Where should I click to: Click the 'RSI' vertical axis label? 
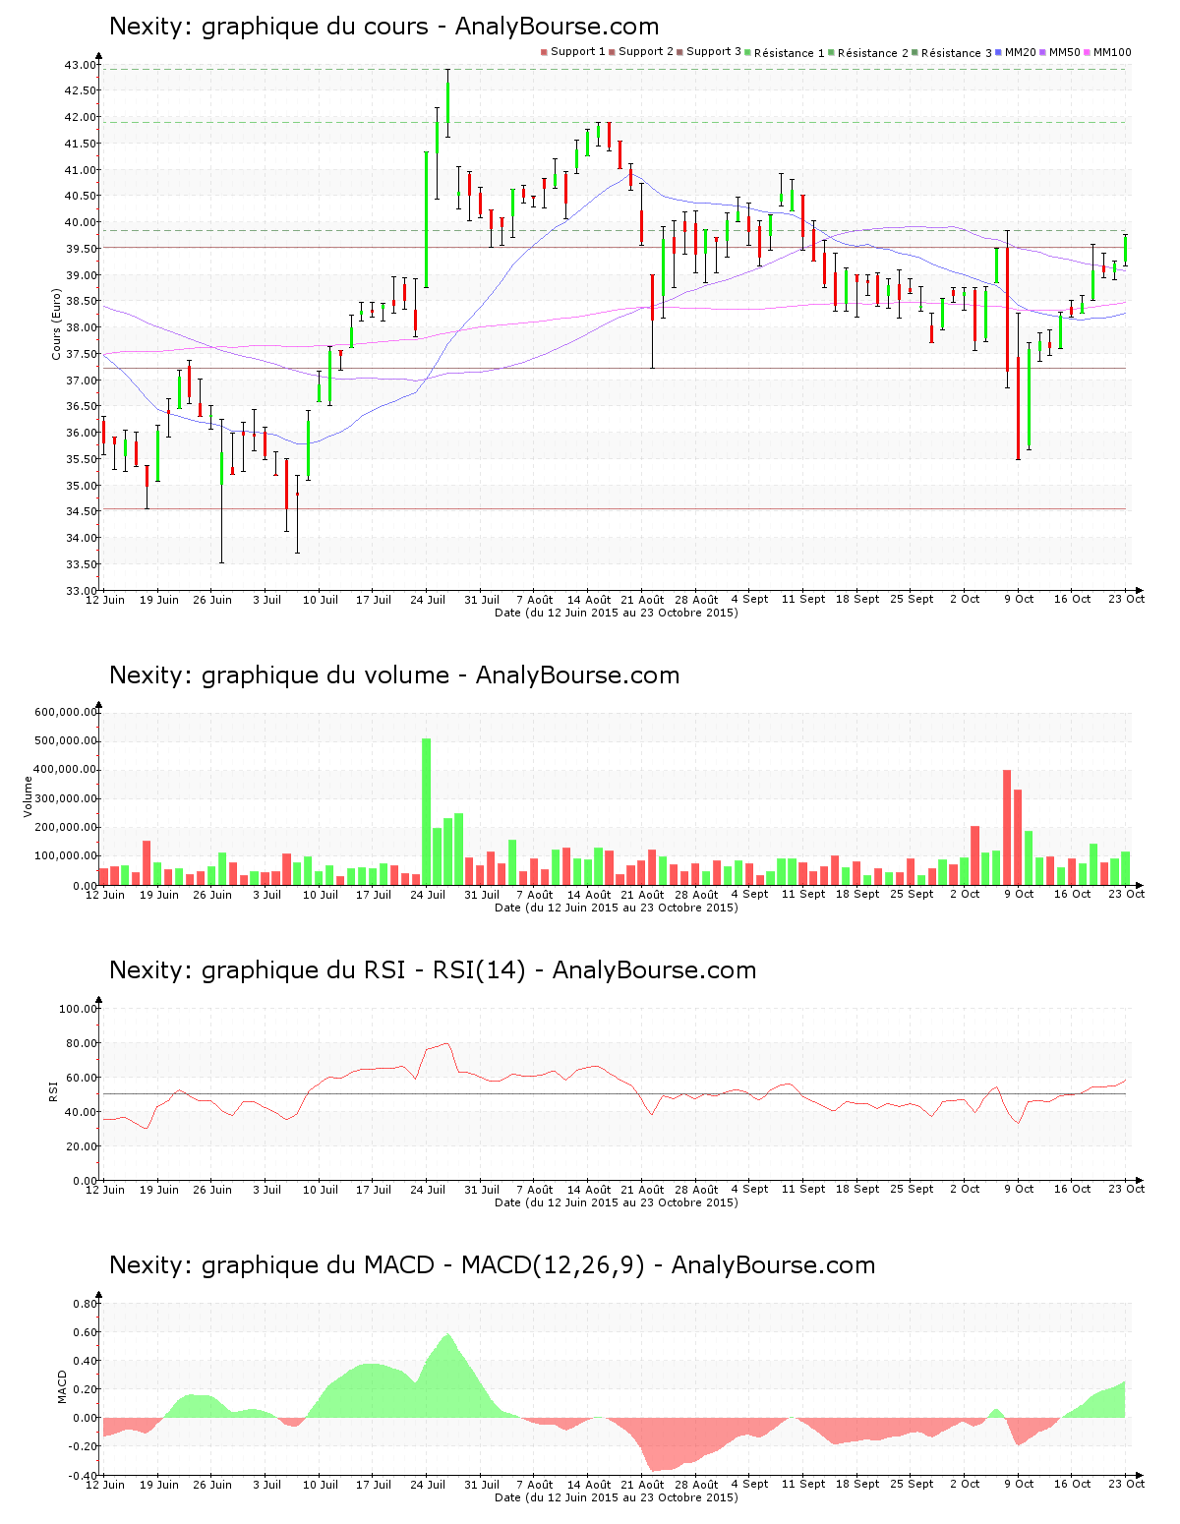click(x=53, y=1090)
